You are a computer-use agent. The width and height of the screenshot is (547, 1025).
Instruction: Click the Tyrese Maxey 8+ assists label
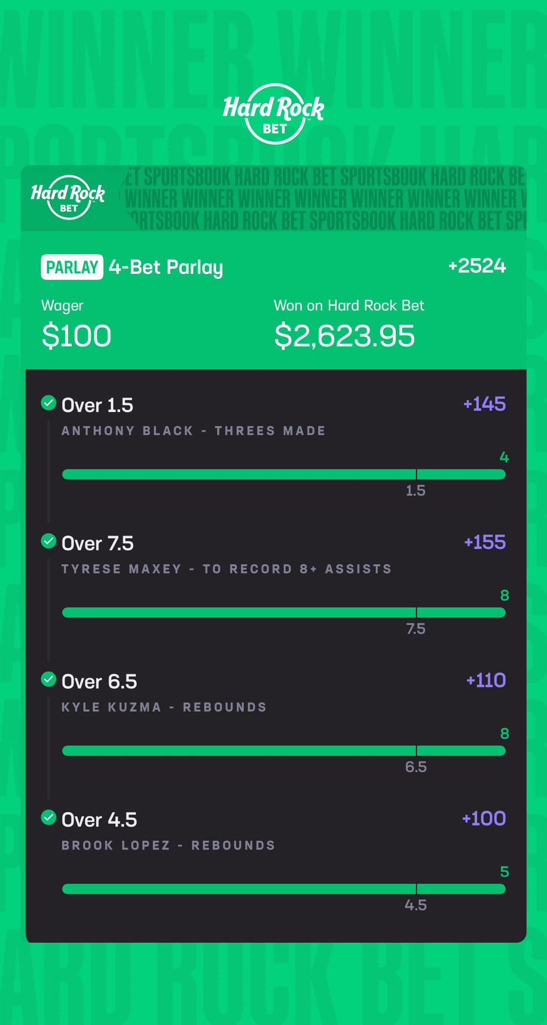pyautogui.click(x=226, y=569)
